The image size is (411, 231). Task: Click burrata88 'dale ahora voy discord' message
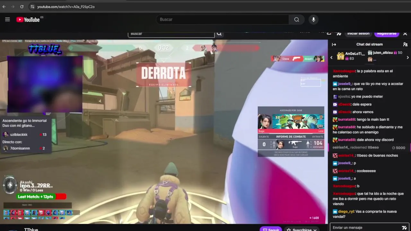[363, 140]
